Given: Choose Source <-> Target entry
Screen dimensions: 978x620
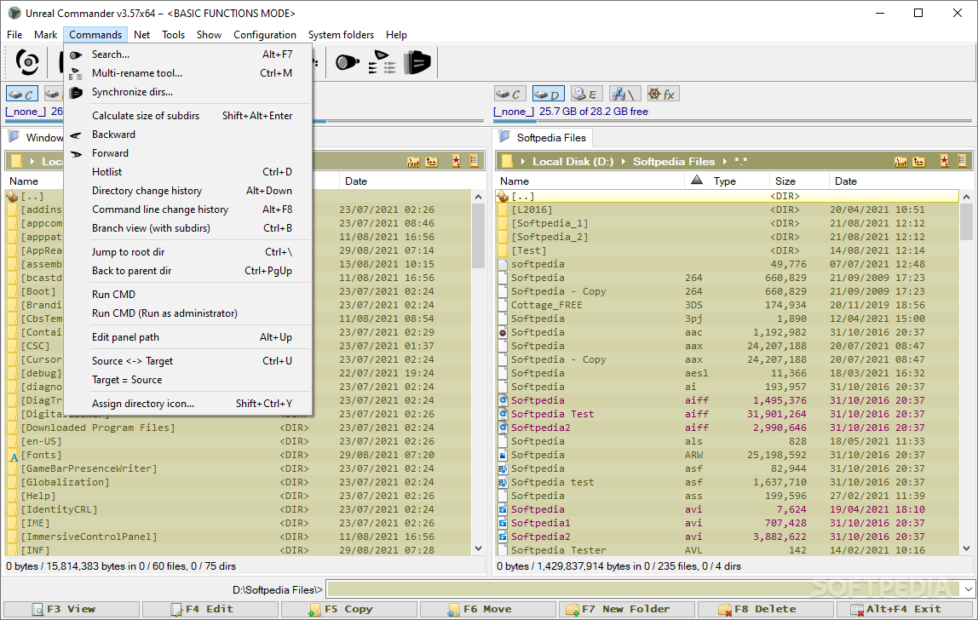Looking at the screenshot, I should [x=187, y=361].
